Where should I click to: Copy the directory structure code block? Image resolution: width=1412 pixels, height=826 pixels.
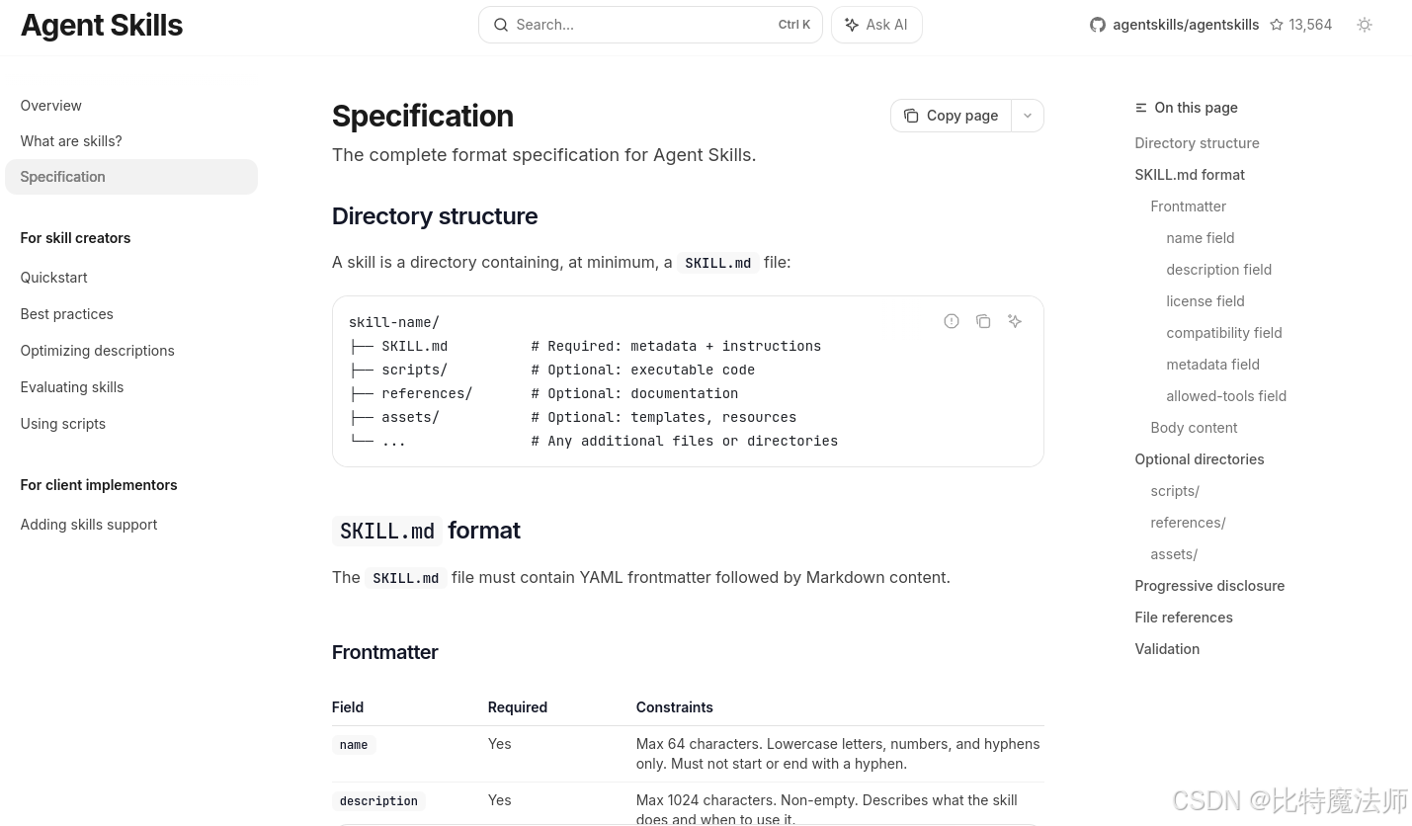[x=983, y=321]
